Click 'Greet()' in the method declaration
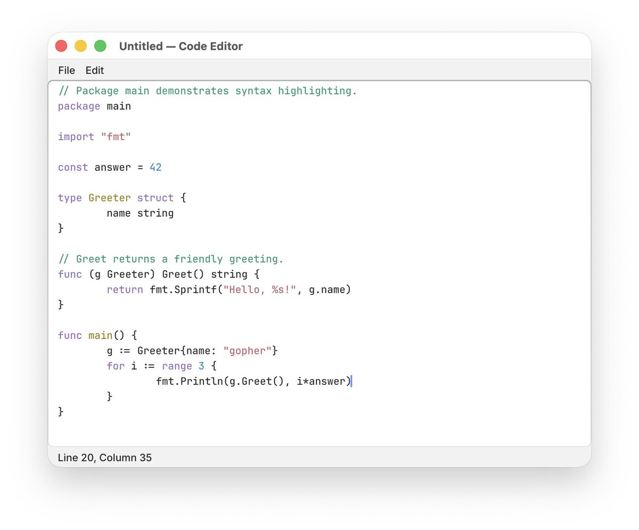This screenshot has height=530, width=639. (x=183, y=275)
